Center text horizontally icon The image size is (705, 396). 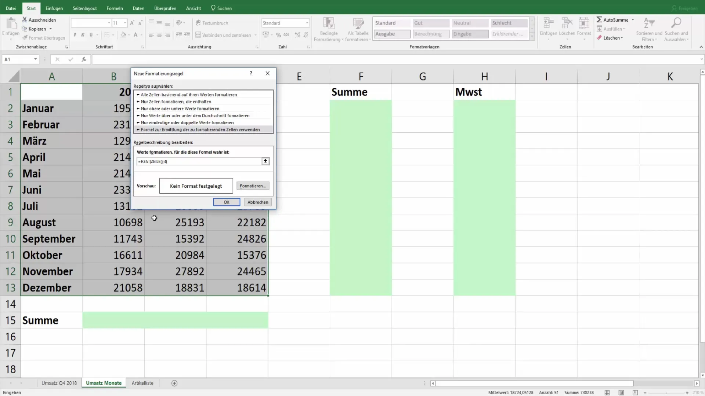tap(159, 35)
